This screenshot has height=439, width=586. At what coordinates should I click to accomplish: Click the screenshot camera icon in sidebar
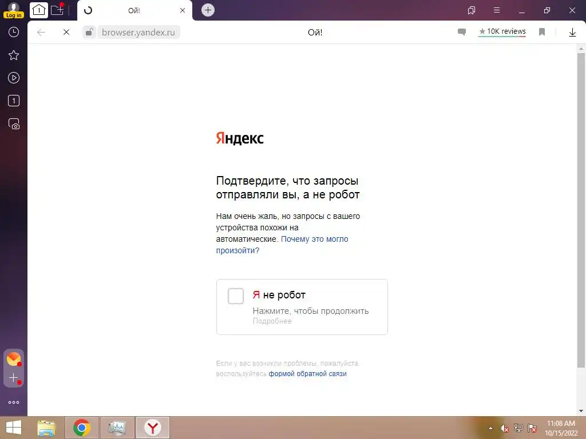[14, 124]
